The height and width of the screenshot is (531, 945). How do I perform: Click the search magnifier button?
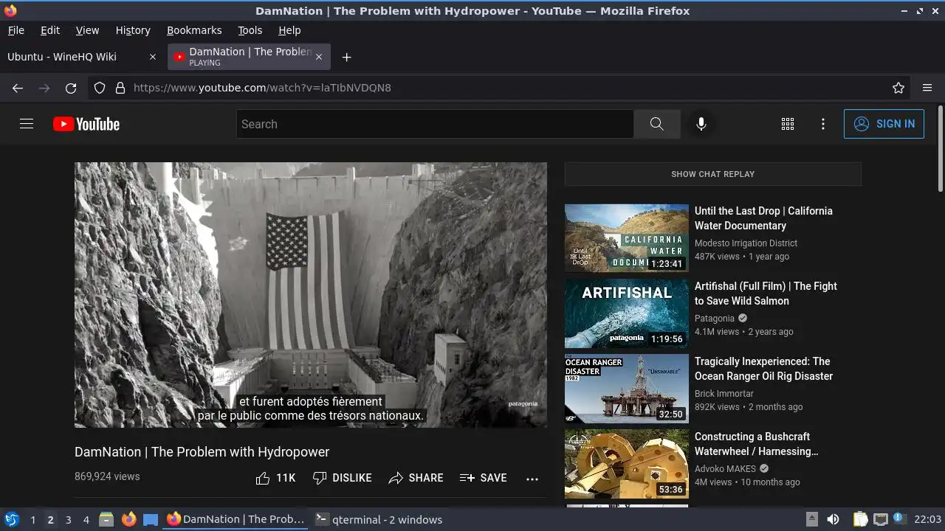[x=656, y=124]
